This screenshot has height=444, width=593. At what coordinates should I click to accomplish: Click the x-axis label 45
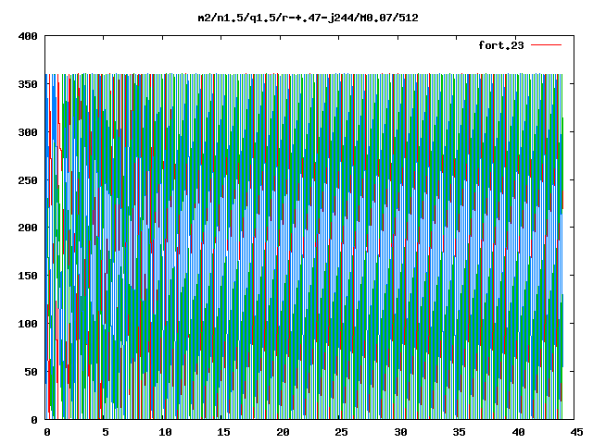click(576, 432)
